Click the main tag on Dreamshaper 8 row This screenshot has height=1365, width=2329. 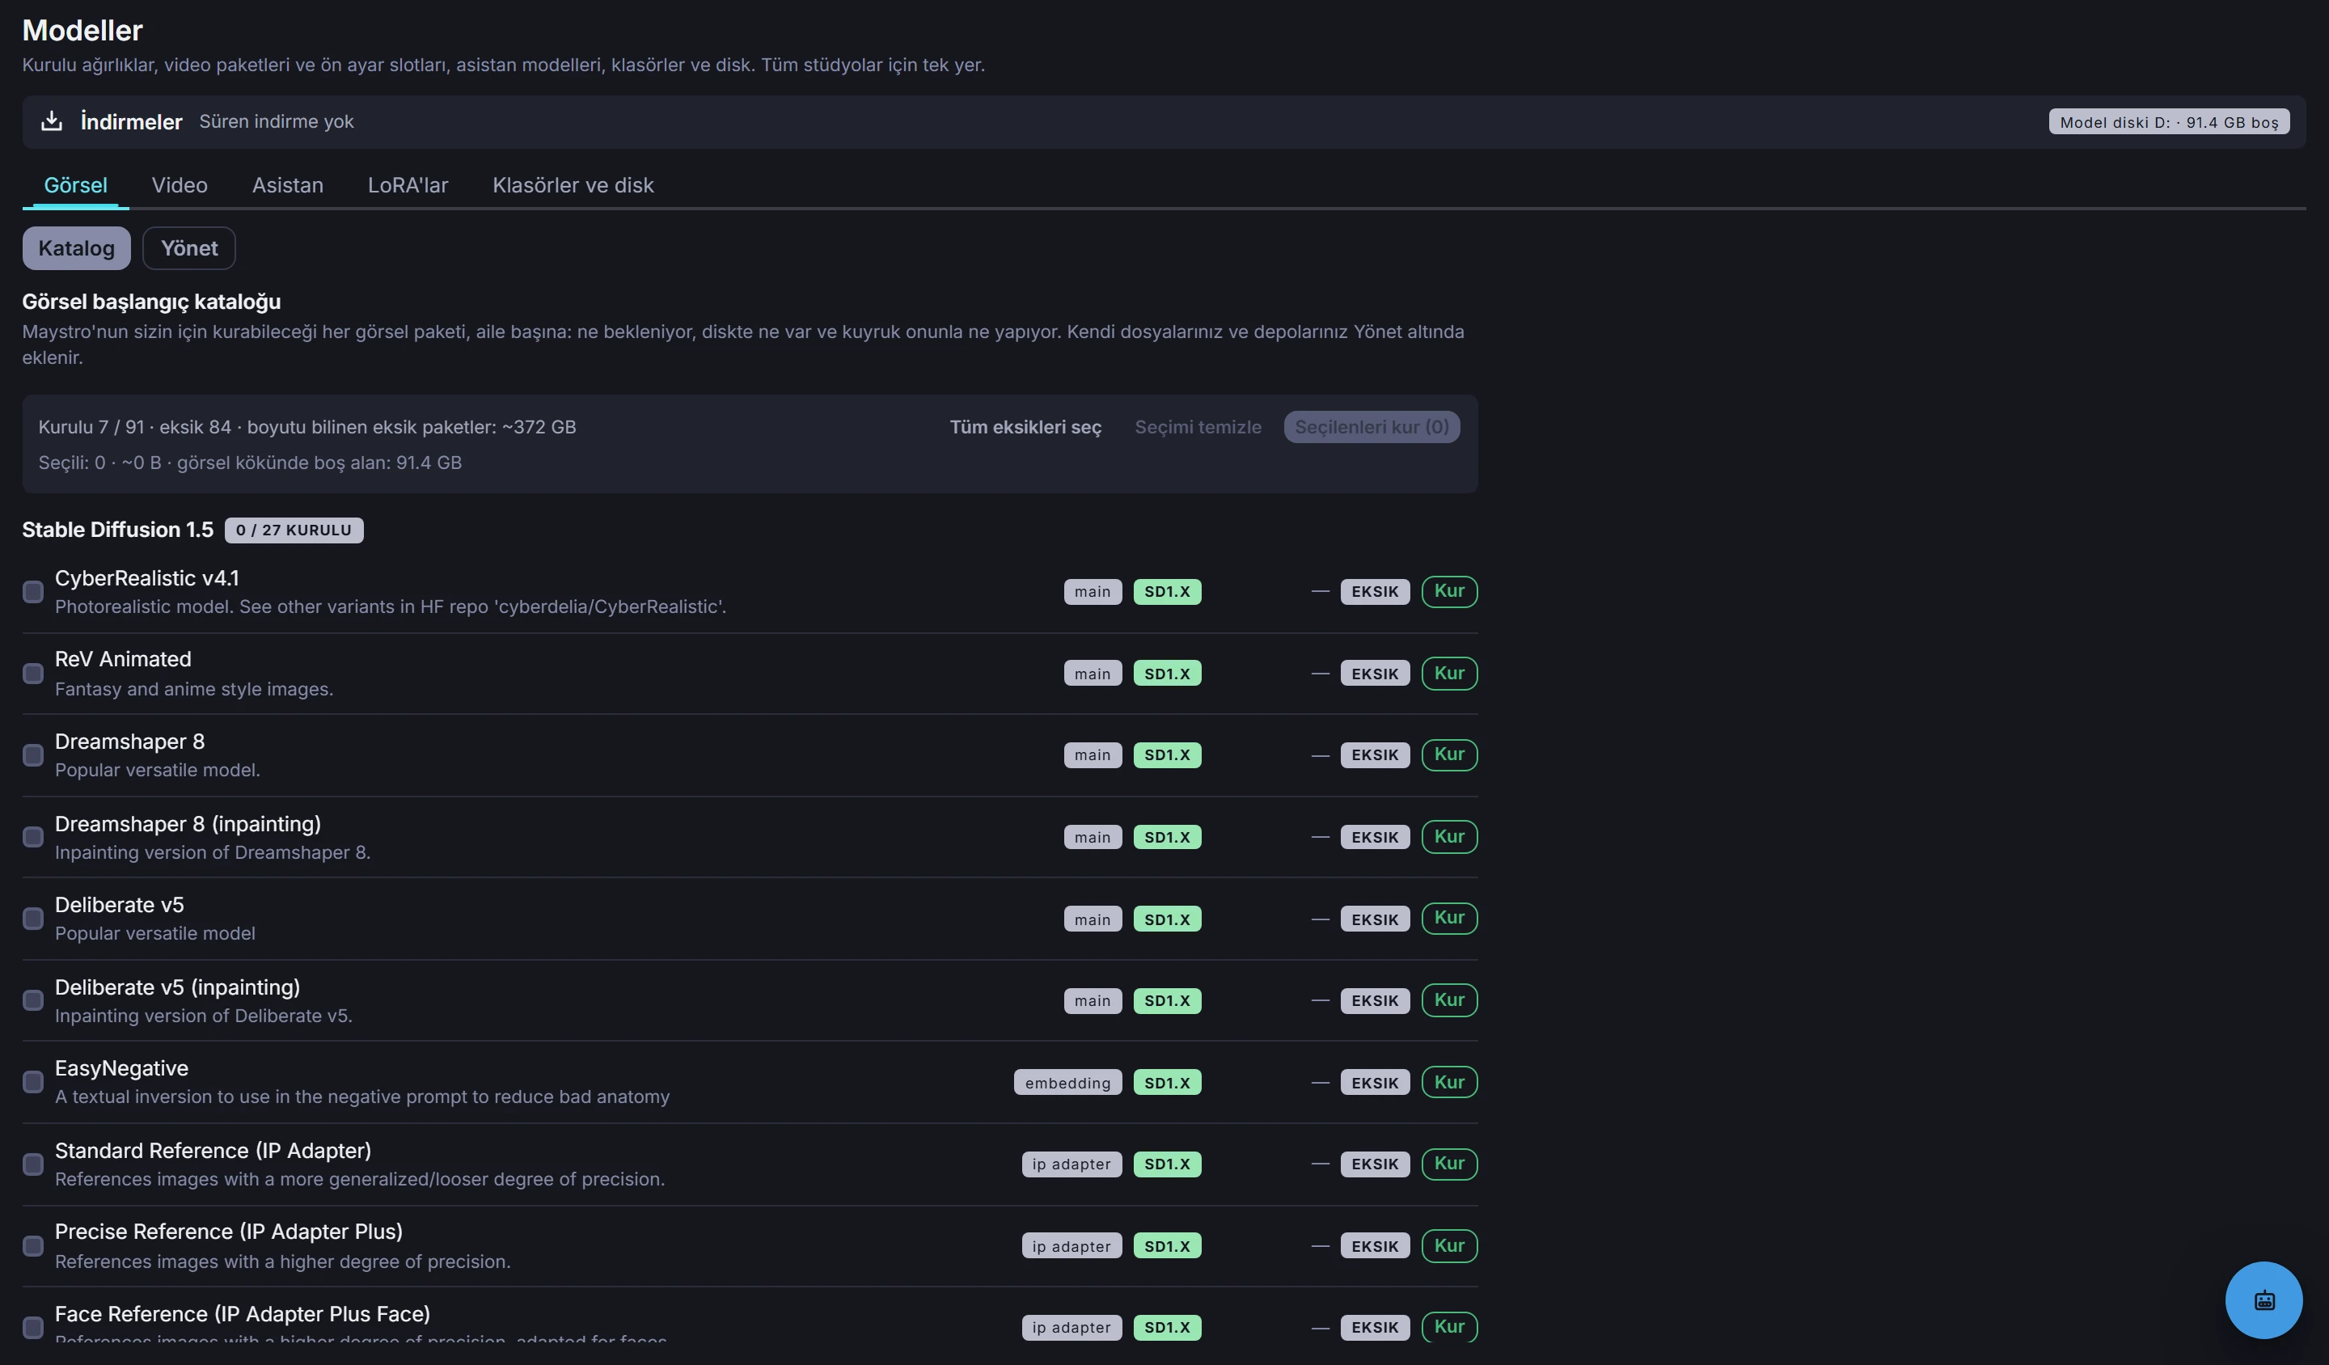(1093, 756)
